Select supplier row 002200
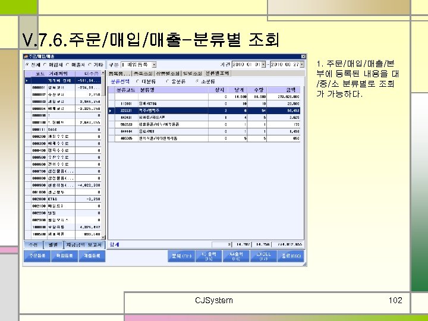 63,213
